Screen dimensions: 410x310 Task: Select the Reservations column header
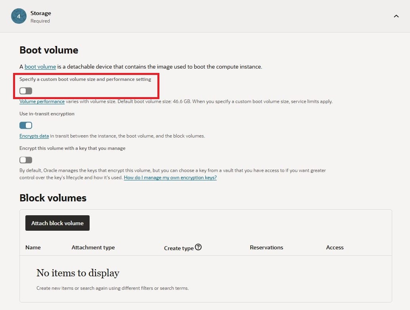point(266,247)
